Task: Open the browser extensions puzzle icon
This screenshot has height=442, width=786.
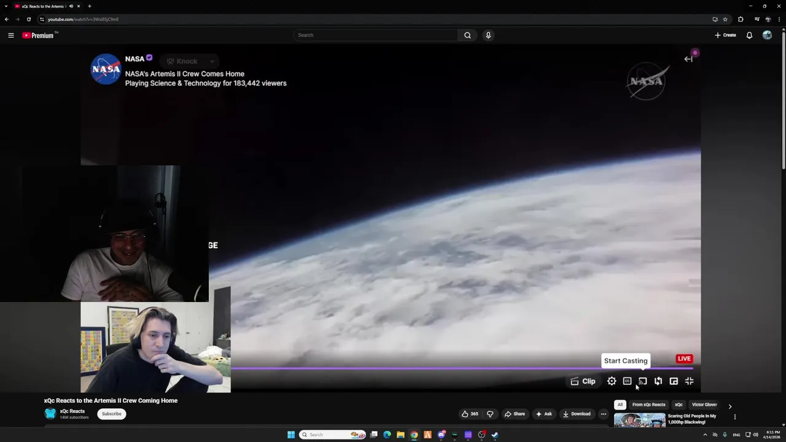Action: pyautogui.click(x=741, y=19)
